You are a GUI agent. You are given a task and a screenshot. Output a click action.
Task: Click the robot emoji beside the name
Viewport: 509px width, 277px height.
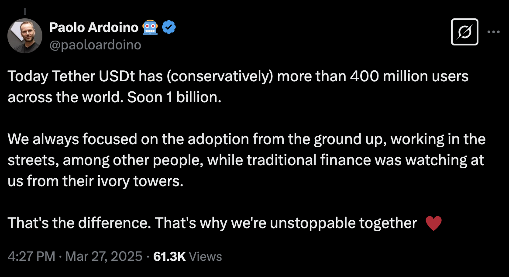[x=150, y=27]
